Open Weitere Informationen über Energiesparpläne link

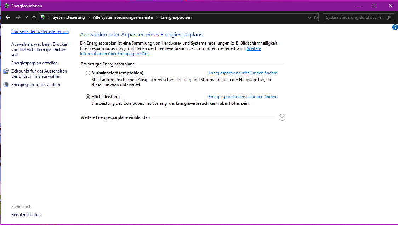(x=170, y=51)
